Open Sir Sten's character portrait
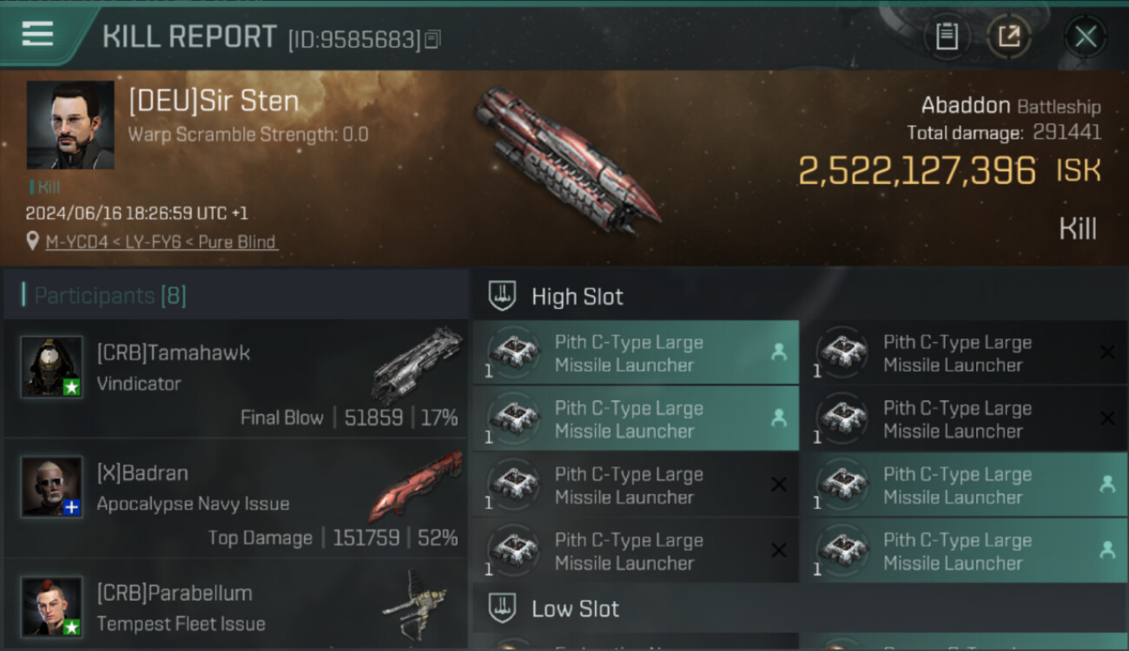This screenshot has width=1129, height=651. click(x=70, y=125)
